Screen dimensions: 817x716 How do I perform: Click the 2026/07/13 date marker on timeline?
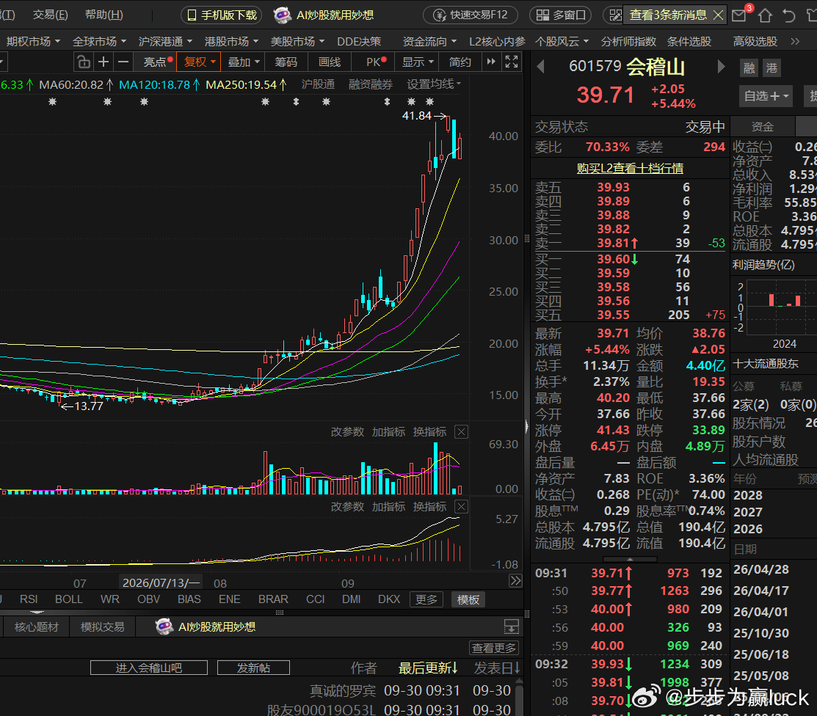pyautogui.click(x=161, y=582)
